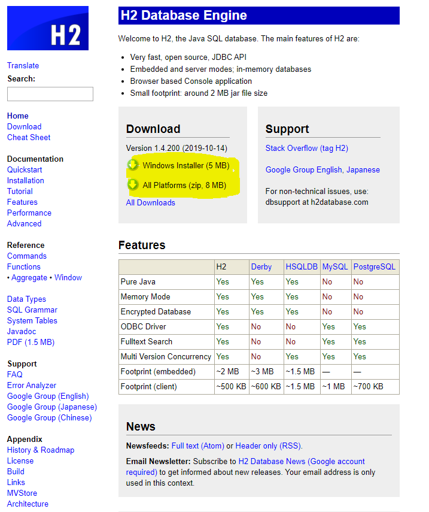Viewport: 429px width, 512px height.
Task: Select the Multi Version Concurrency row label
Action: [x=166, y=356]
